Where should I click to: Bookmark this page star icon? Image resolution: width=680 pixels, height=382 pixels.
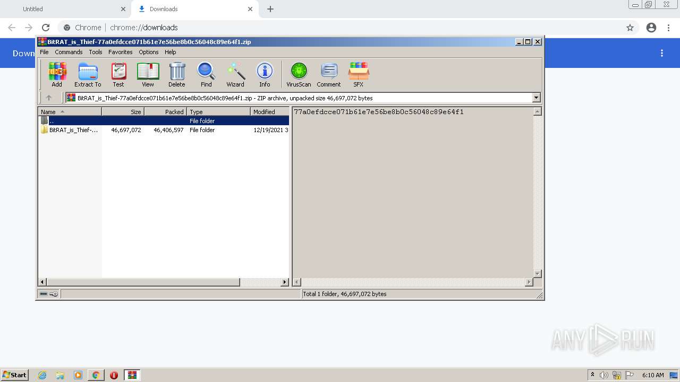click(x=630, y=28)
